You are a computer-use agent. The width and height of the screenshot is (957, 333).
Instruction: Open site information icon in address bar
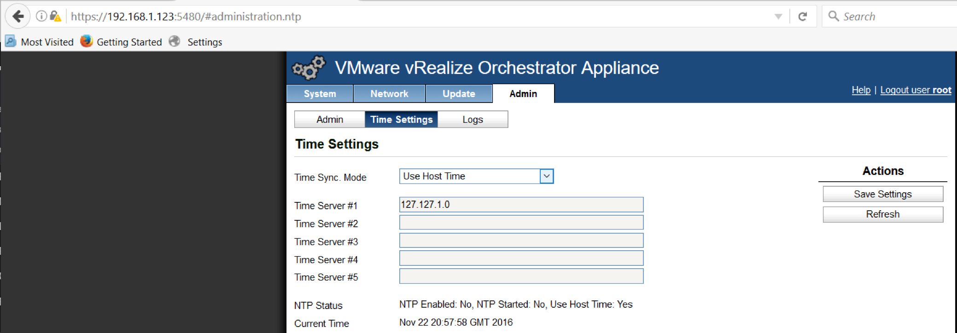point(41,17)
